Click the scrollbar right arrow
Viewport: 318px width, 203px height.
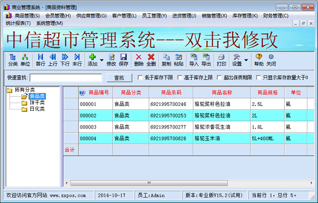pyautogui.click(x=311, y=183)
